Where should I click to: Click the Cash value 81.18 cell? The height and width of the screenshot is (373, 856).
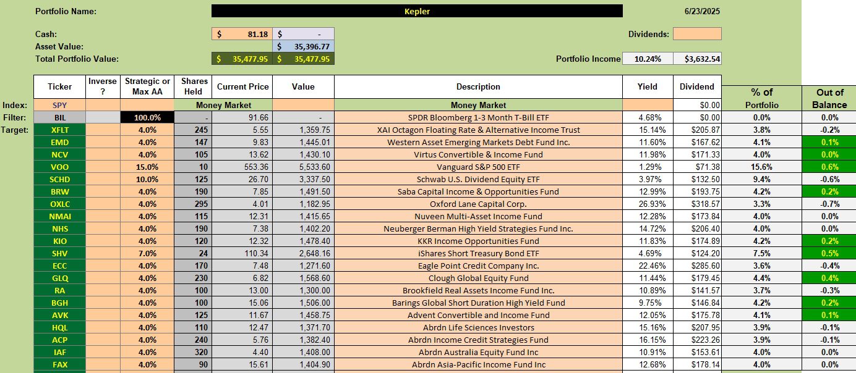[x=242, y=34]
